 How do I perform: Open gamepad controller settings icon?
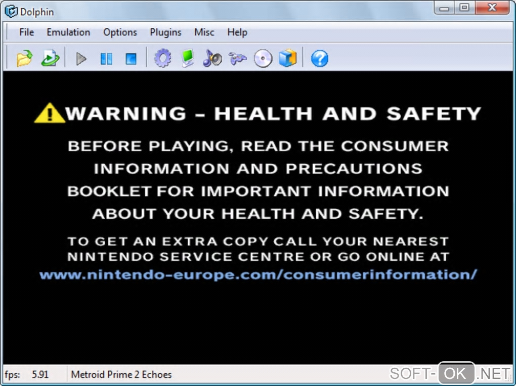coord(237,59)
